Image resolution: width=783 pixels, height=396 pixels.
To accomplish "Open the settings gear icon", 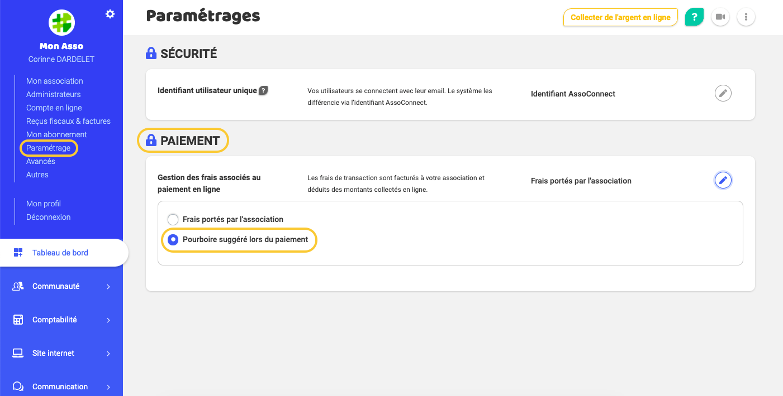I will pyautogui.click(x=110, y=13).
